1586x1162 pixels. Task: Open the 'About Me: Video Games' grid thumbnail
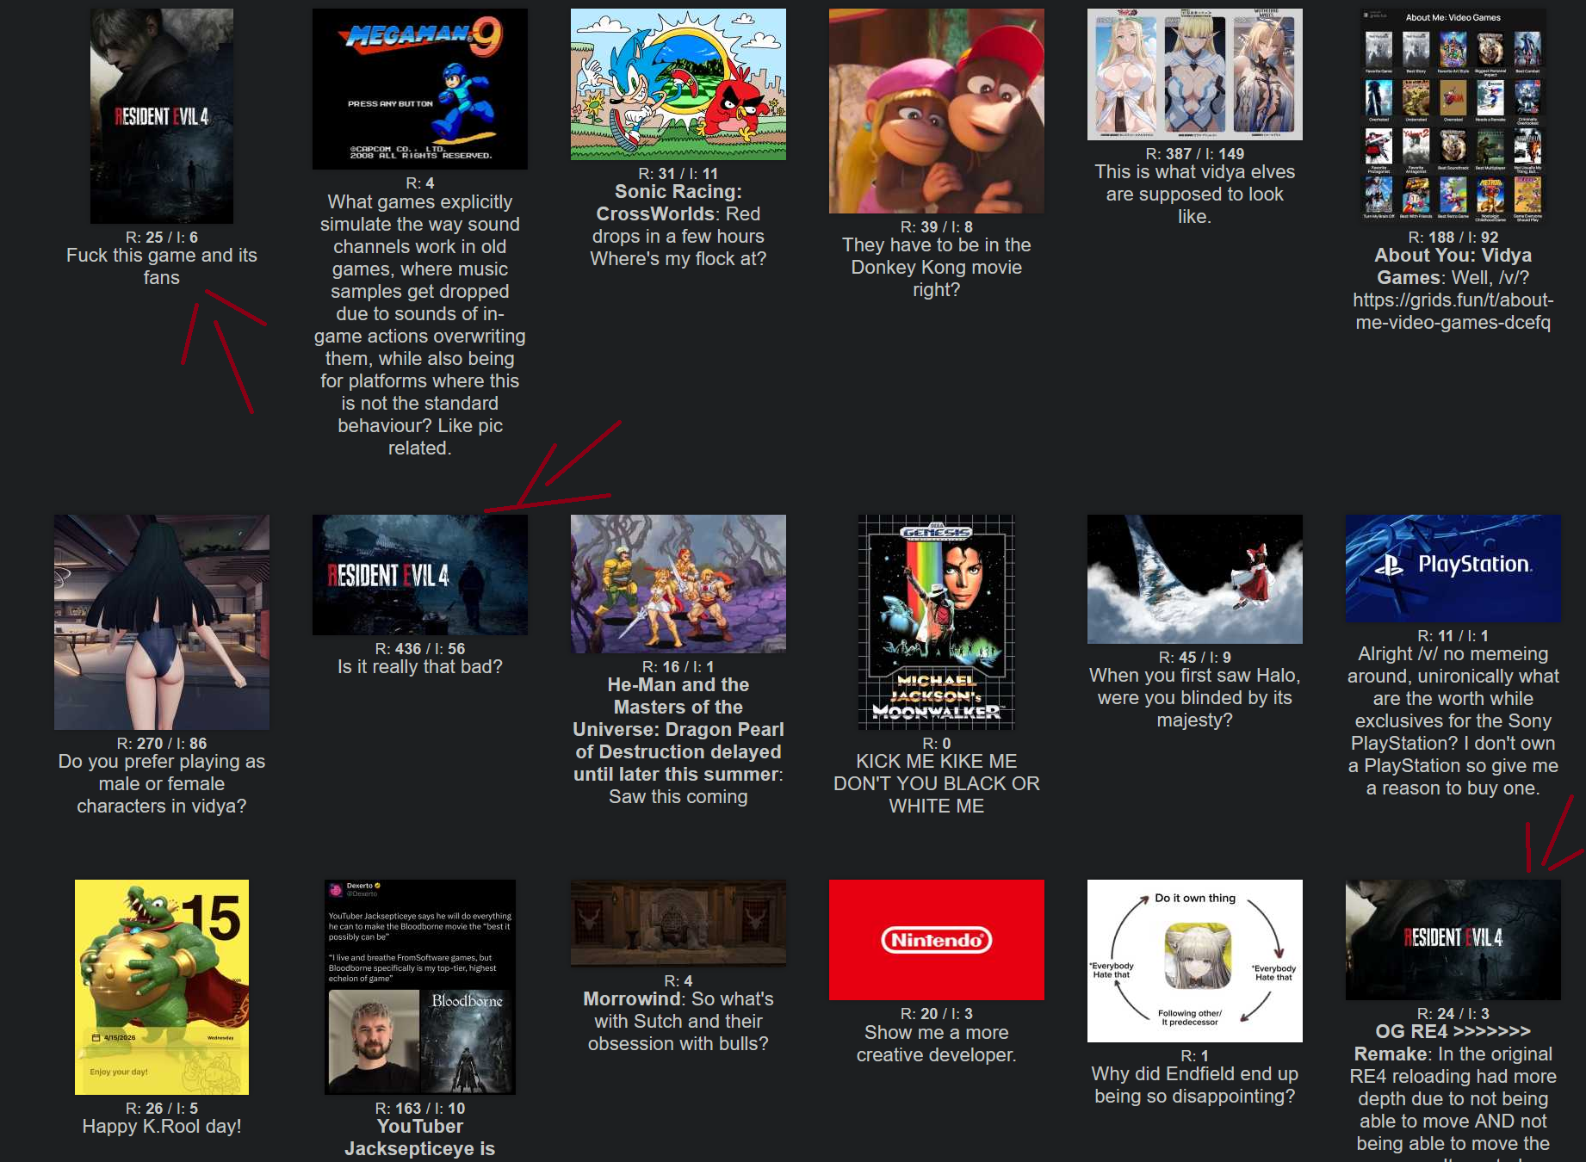[1453, 116]
